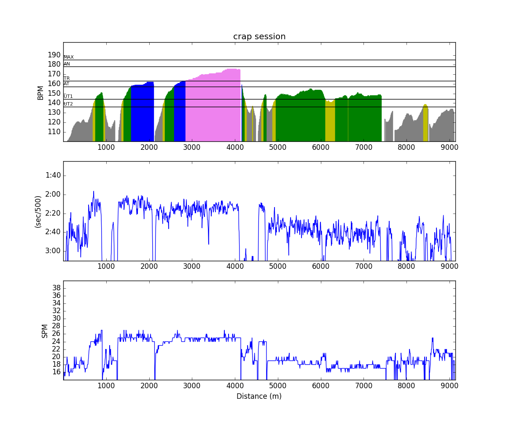The image size is (506, 422).
Task: Select the AT zone threshold label
Action: pyautogui.click(x=67, y=84)
